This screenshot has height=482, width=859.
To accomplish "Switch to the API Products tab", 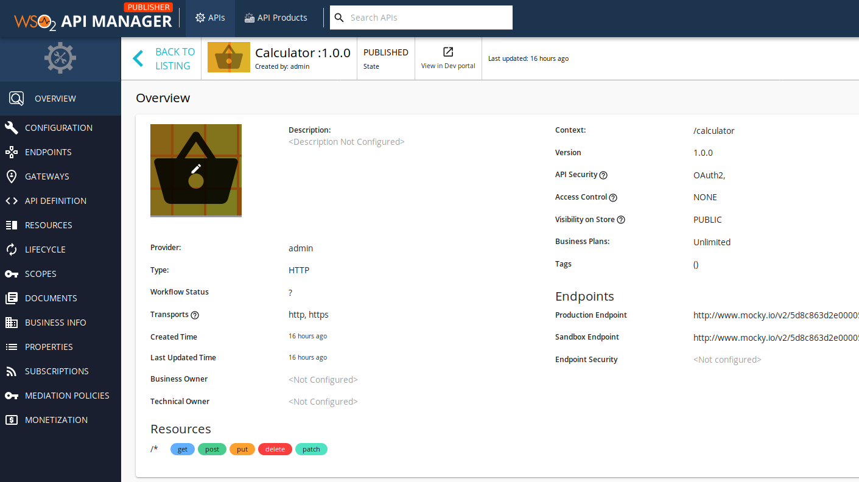I will point(275,17).
